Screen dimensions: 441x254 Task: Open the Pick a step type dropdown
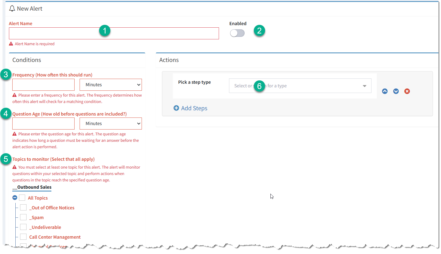(x=300, y=86)
